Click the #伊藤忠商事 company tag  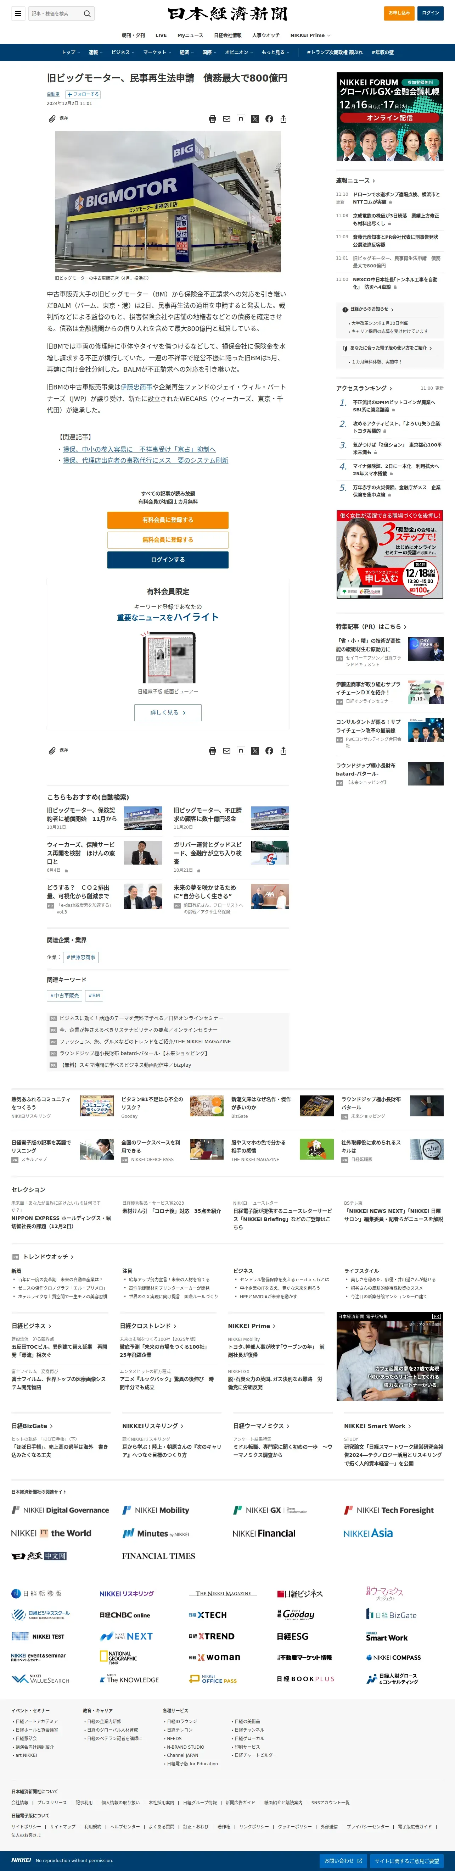click(x=80, y=957)
